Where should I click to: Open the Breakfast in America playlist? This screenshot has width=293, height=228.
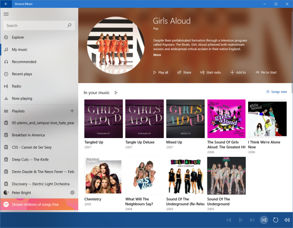39,135
